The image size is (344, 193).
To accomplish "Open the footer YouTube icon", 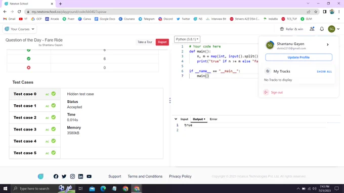I will click(x=89, y=176).
